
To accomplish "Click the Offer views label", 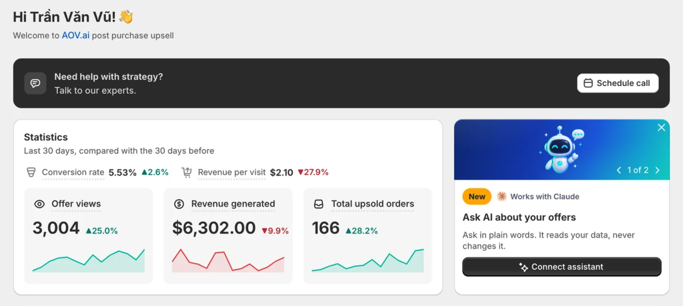I will (x=76, y=204).
